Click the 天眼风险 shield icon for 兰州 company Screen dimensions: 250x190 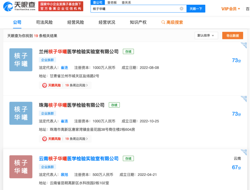45,85
